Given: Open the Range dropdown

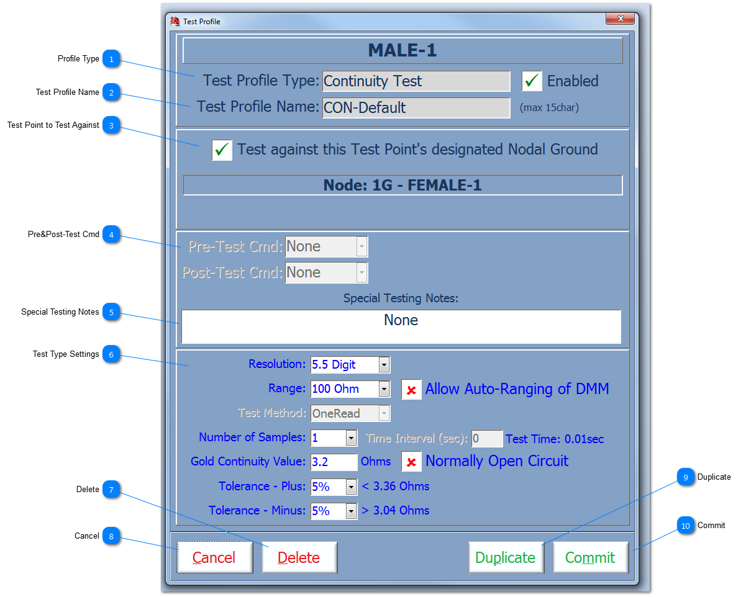Looking at the screenshot, I should (x=384, y=389).
